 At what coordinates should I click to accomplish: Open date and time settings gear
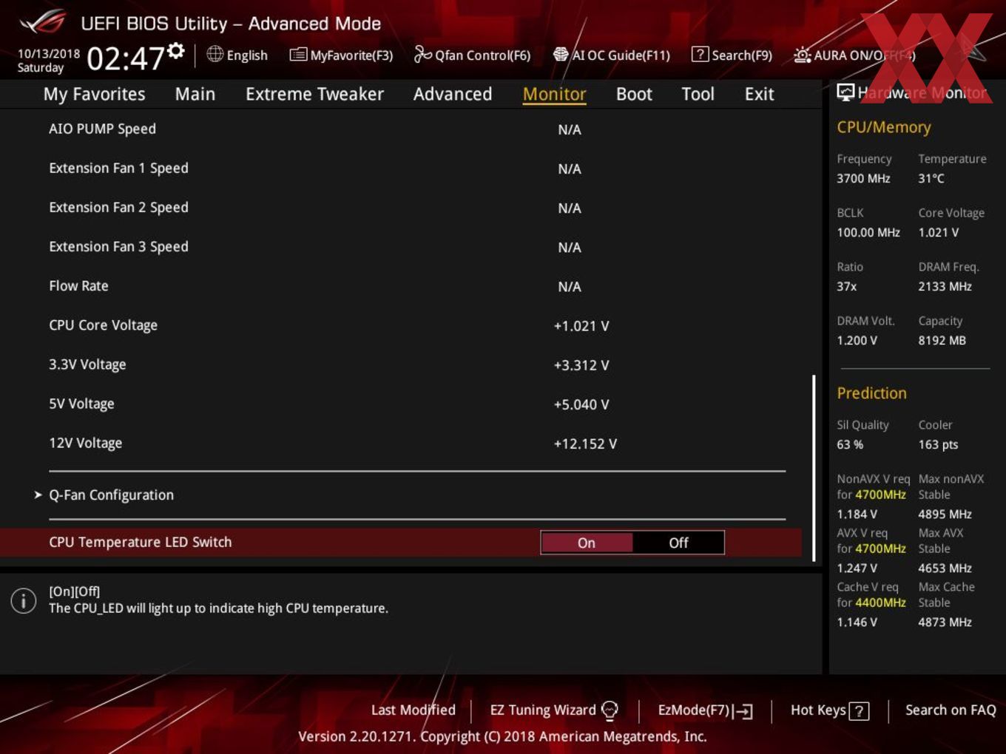[176, 50]
